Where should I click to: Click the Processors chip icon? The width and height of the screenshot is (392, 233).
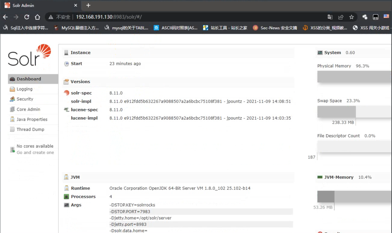coord(67,197)
